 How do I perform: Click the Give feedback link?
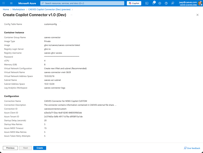192,148
